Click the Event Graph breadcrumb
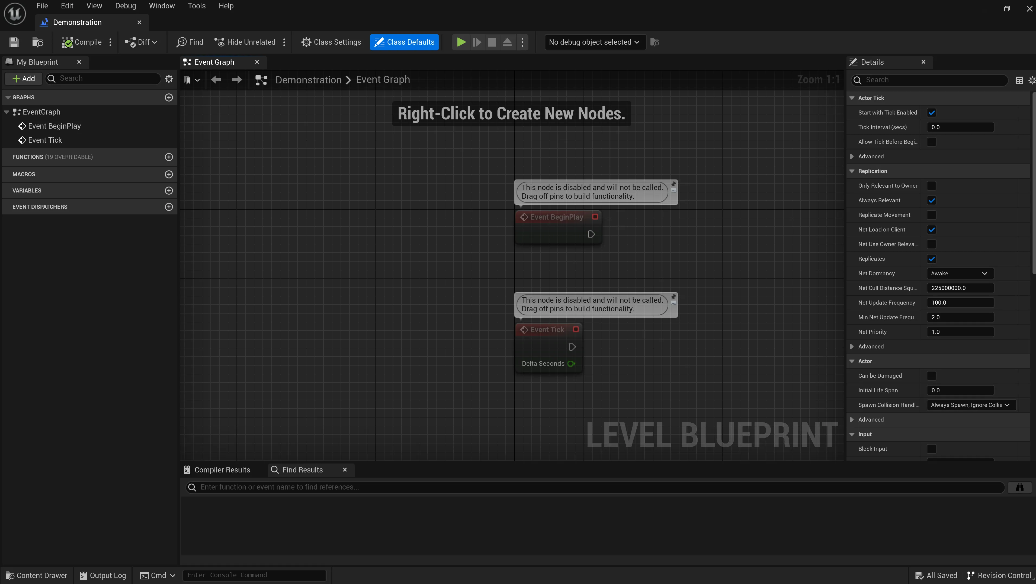 pos(383,80)
